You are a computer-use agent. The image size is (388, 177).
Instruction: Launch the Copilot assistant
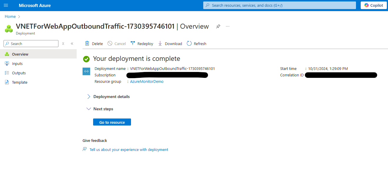pos(374,5)
